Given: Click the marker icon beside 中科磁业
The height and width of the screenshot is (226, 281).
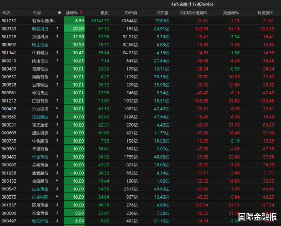Looking at the screenshot, I should [57, 52].
